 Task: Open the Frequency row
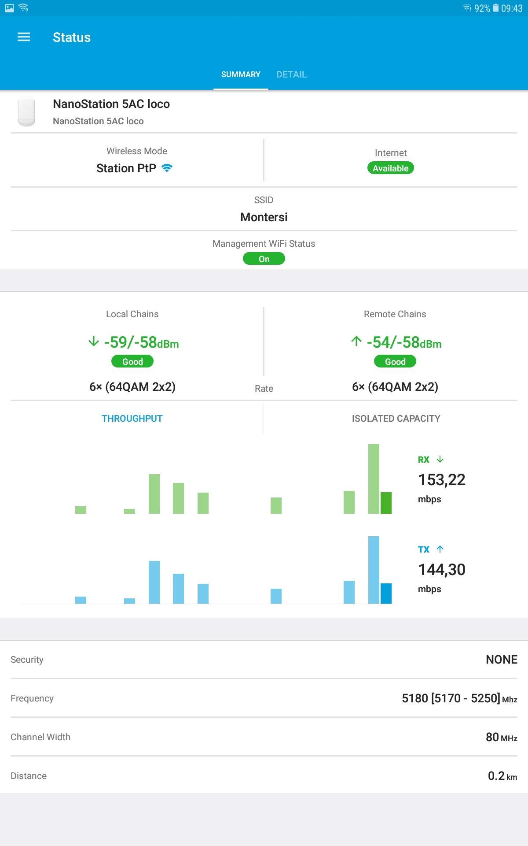[264, 698]
